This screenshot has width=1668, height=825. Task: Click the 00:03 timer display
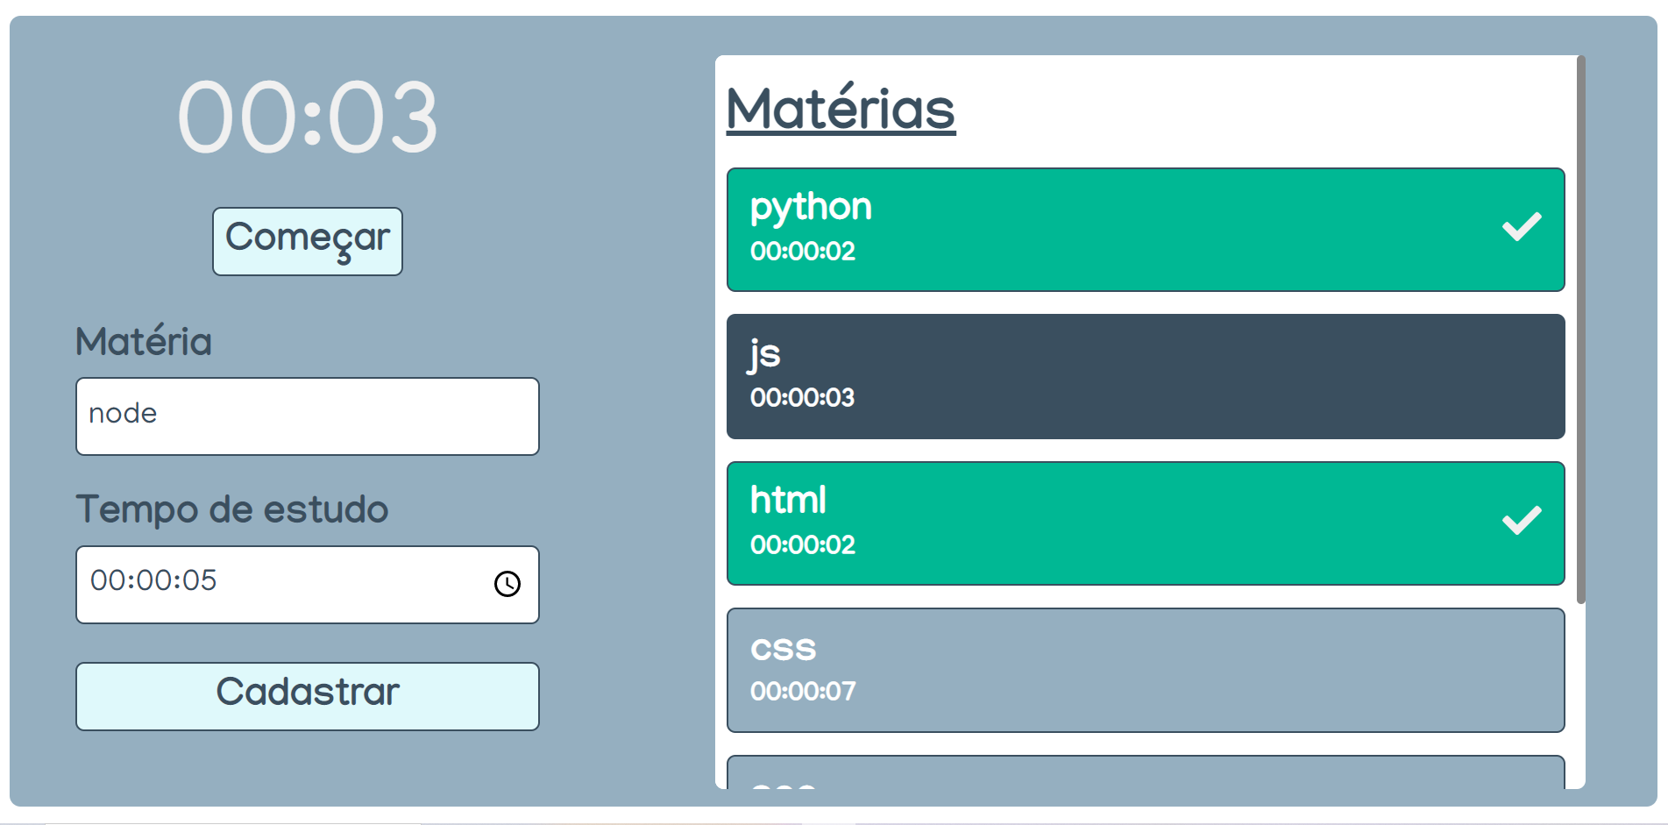click(x=308, y=117)
